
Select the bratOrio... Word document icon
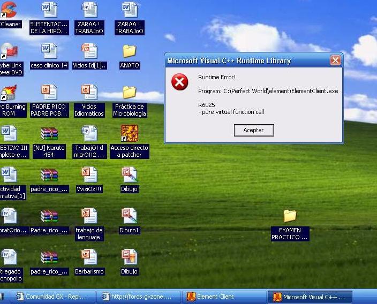click(9, 216)
